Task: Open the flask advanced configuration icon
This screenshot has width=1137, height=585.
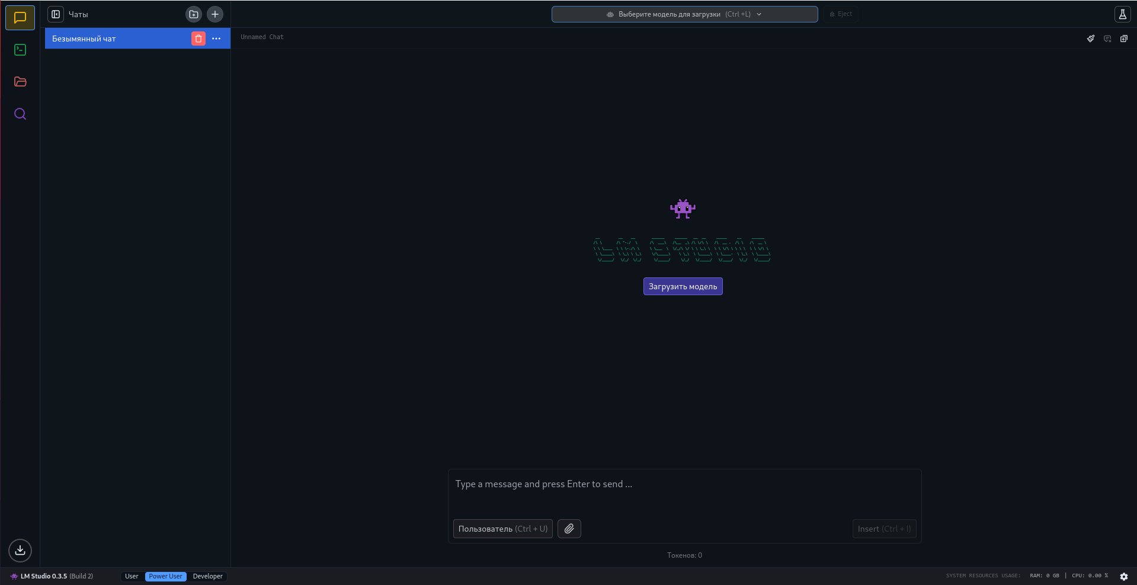Action: pos(1122,14)
